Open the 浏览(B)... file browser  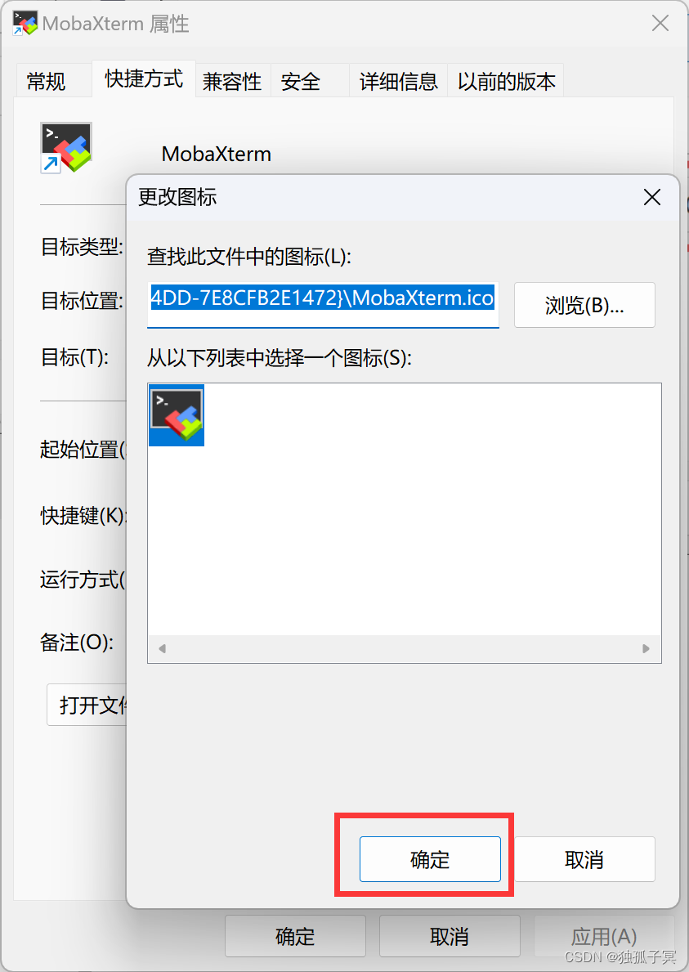[584, 305]
